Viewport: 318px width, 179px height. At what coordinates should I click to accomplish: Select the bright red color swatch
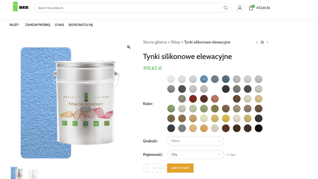coord(193,99)
